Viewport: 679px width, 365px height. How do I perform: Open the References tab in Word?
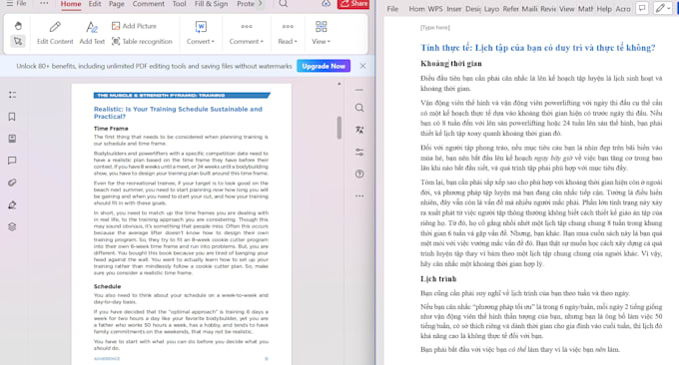pos(510,9)
